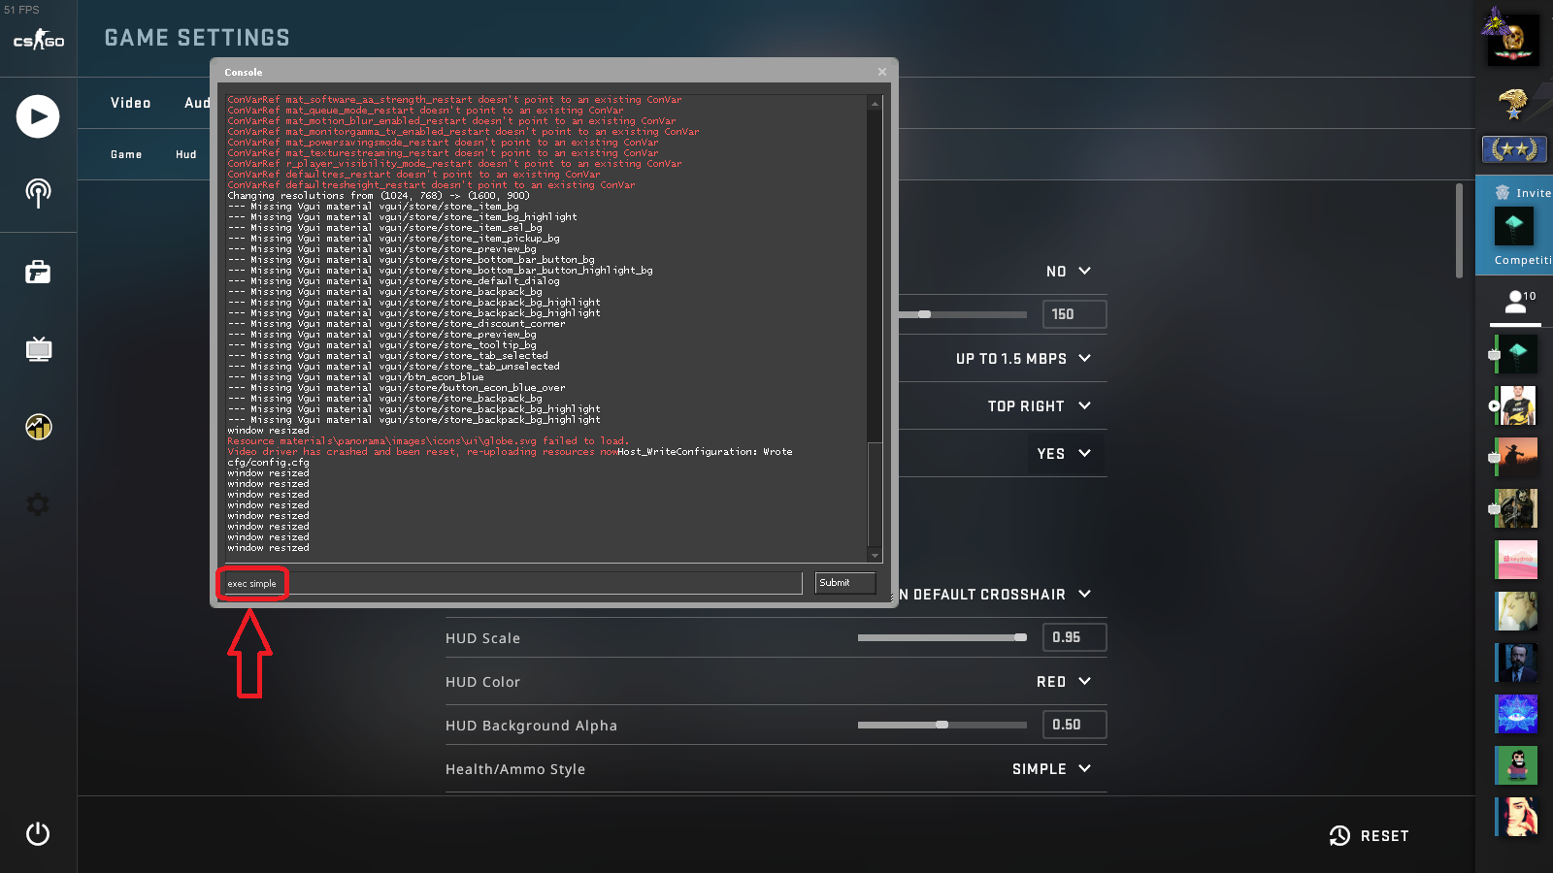Expand the TOP RIGHT dropdown
This screenshot has height=873, width=1553.
coord(1040,406)
